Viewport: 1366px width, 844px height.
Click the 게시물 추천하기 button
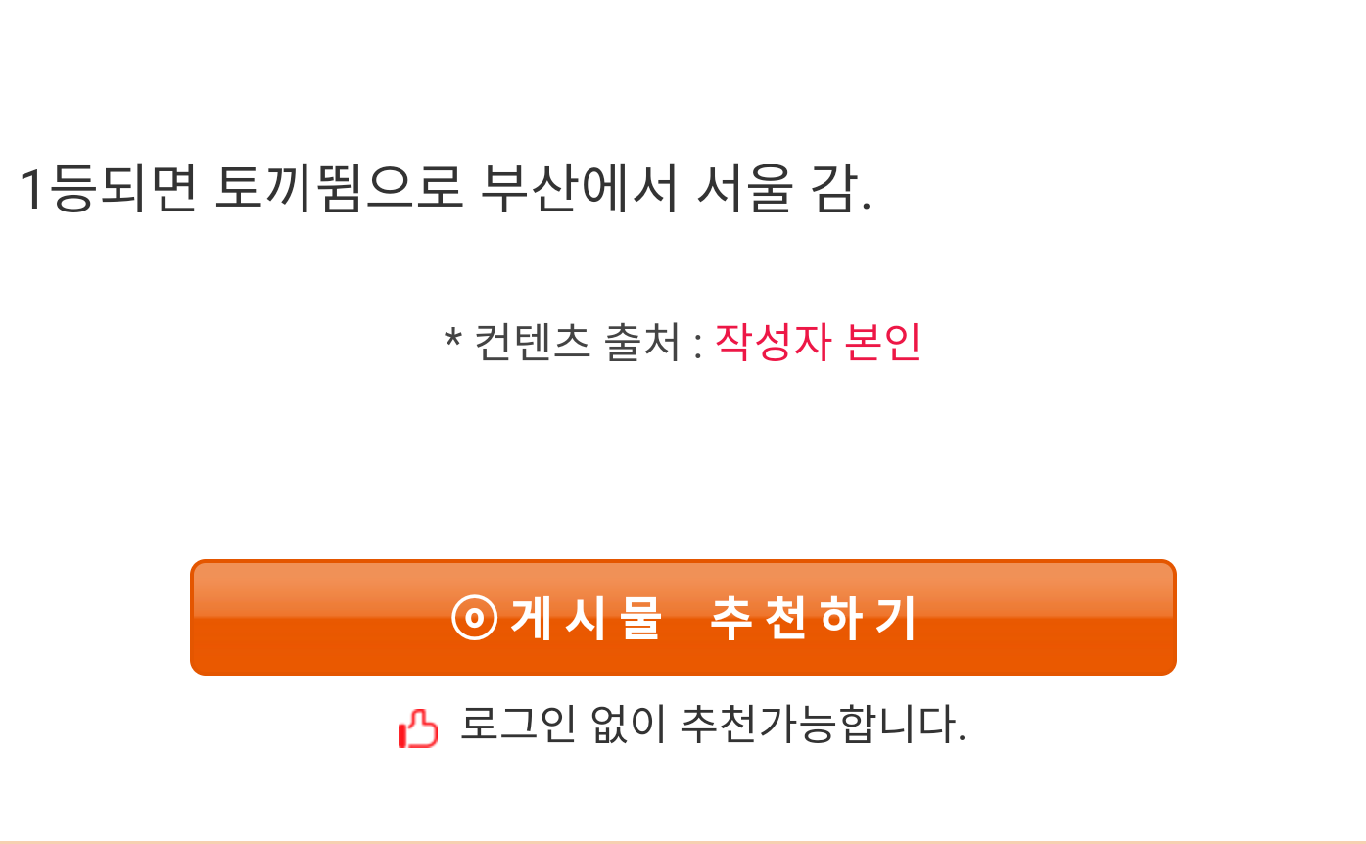(x=683, y=618)
